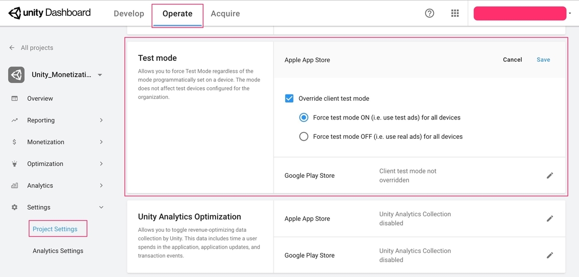Open the apps grid icon

455,13
